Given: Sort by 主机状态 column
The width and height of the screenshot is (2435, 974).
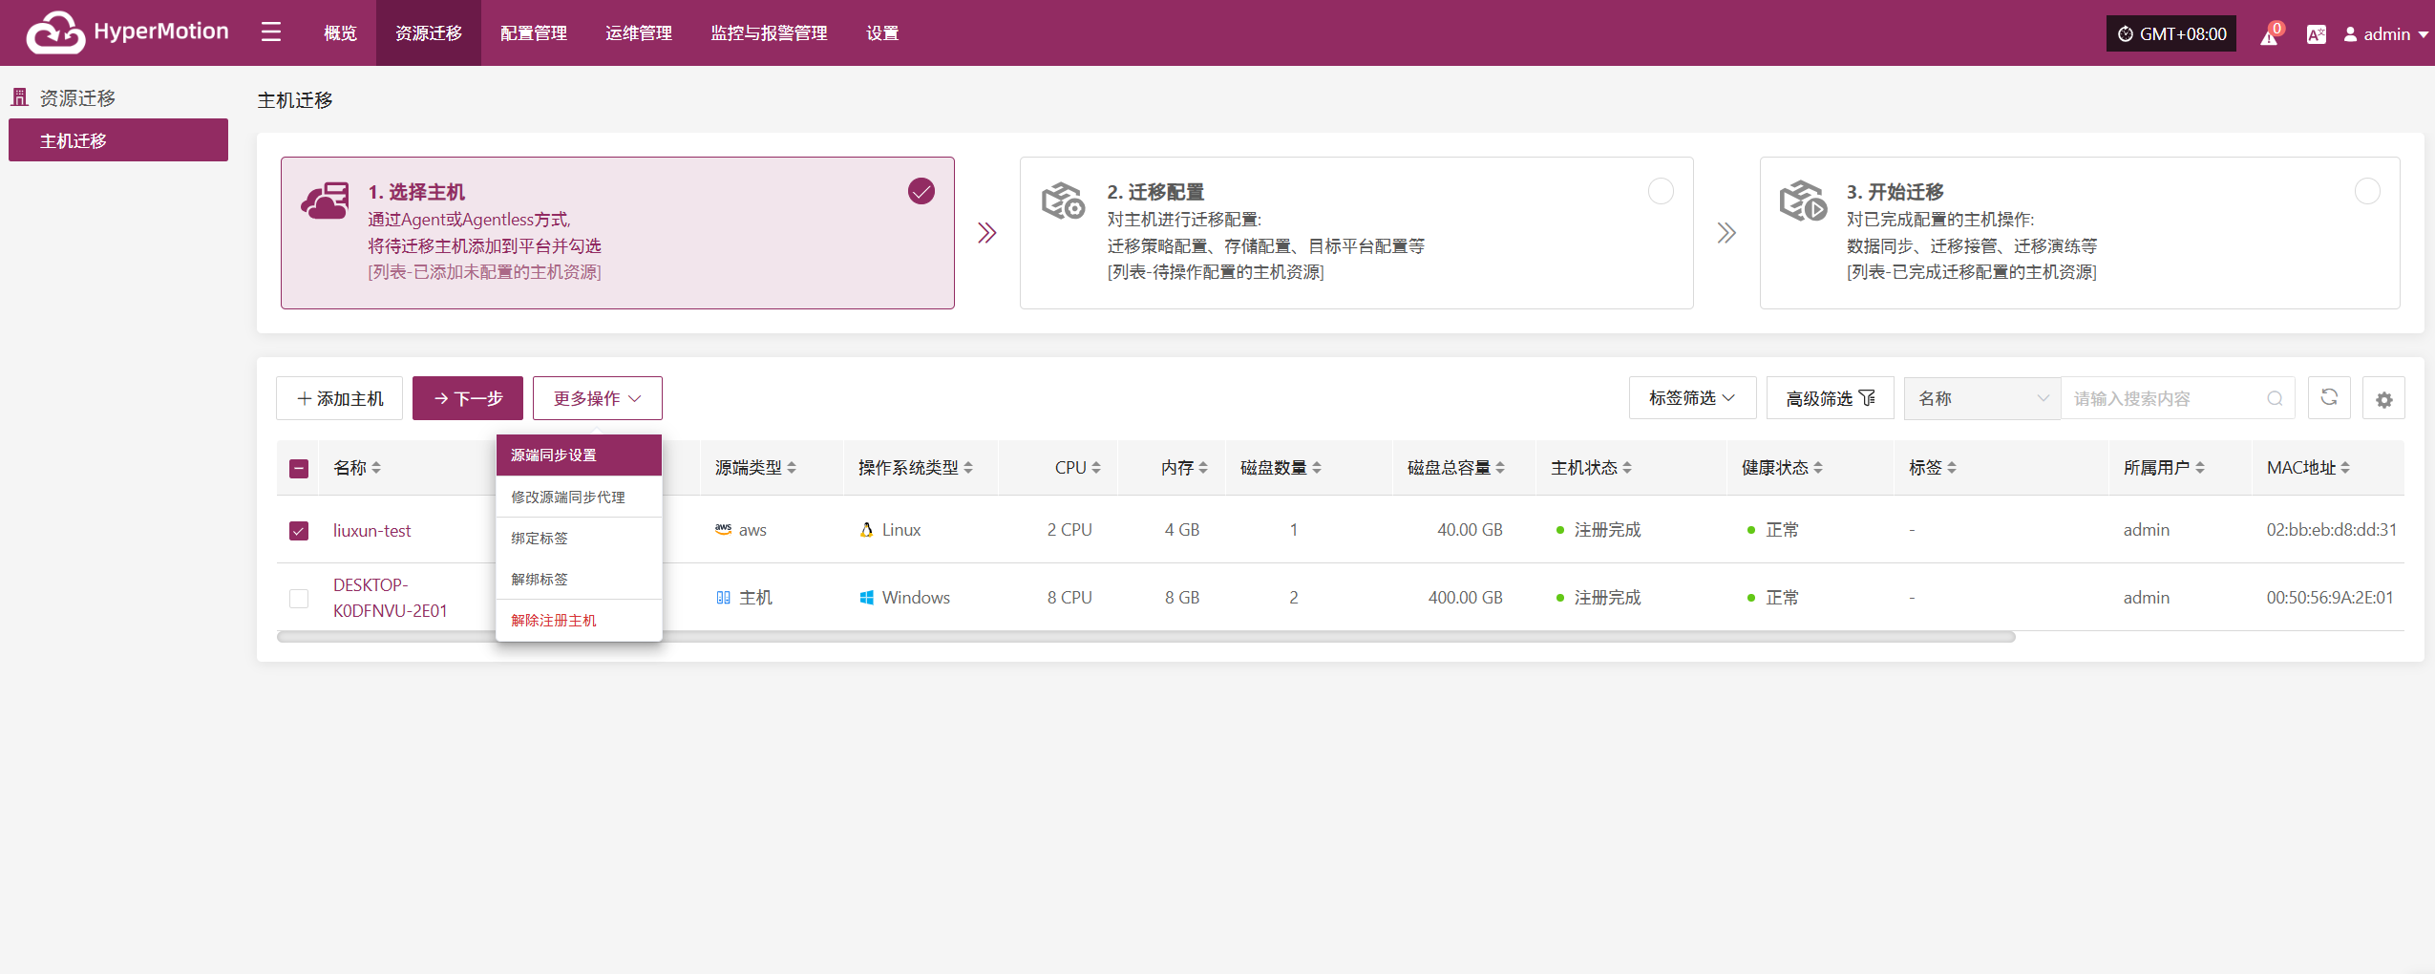Looking at the screenshot, I should 1627,467.
